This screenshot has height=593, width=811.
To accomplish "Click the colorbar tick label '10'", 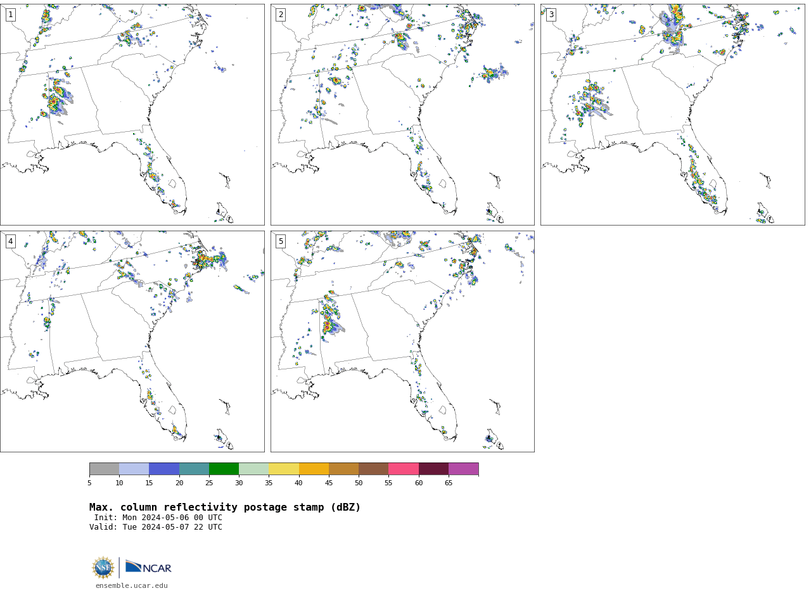I will coord(119,483).
